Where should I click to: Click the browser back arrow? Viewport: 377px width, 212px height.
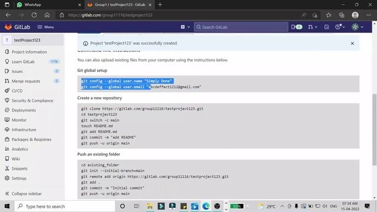[8, 15]
